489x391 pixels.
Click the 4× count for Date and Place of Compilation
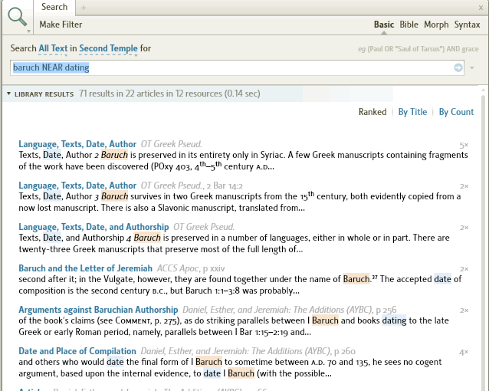(x=464, y=353)
